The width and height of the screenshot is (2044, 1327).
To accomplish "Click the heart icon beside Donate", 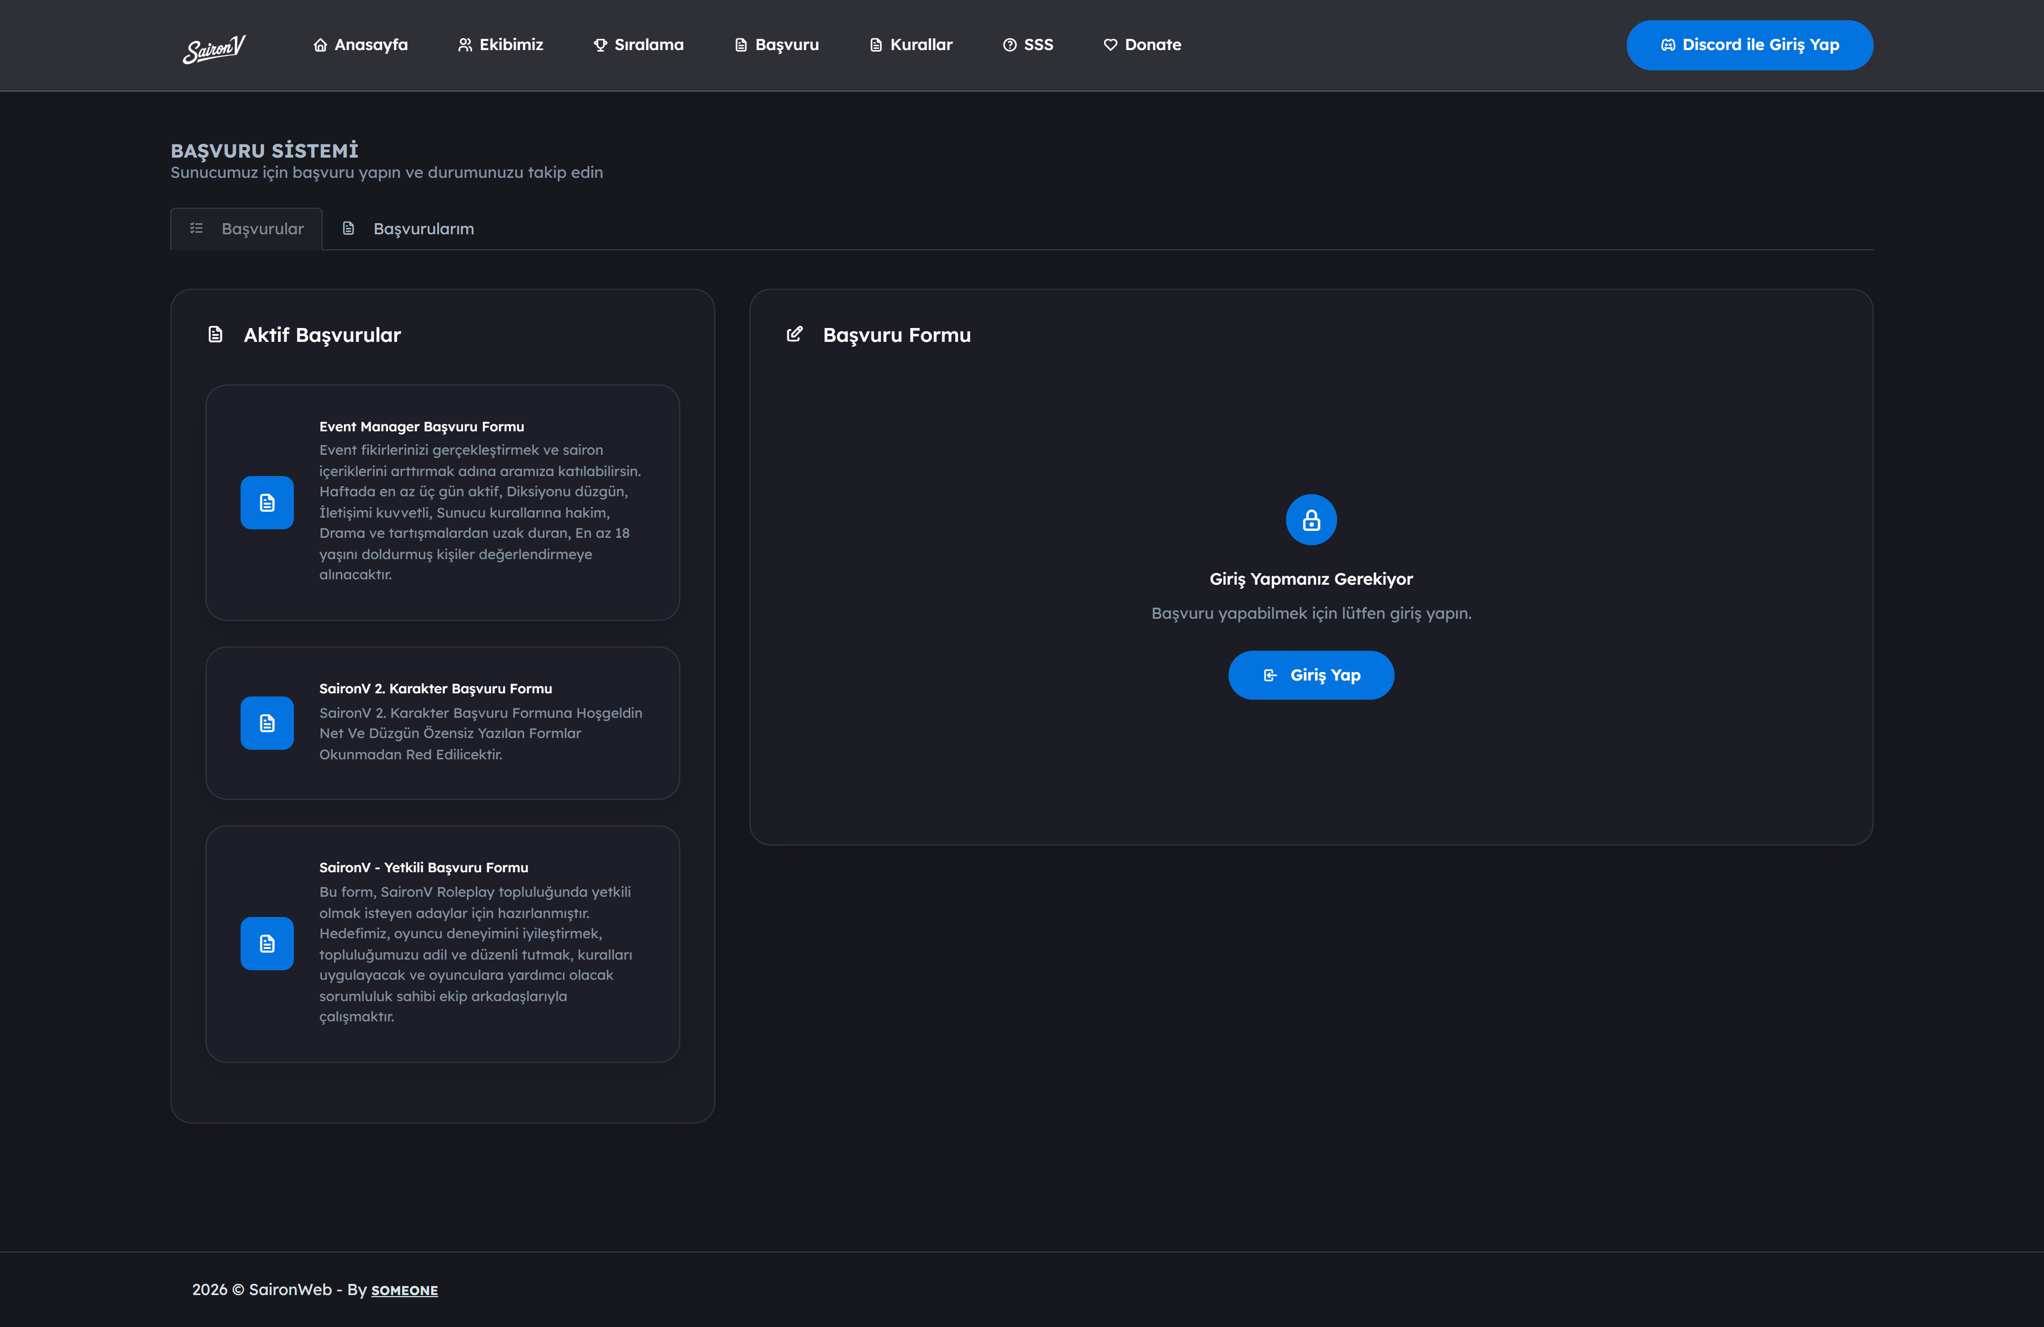I will point(1110,45).
